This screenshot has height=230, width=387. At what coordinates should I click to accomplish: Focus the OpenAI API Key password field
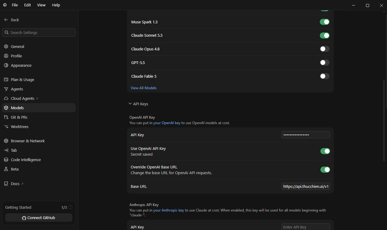coord(306,135)
